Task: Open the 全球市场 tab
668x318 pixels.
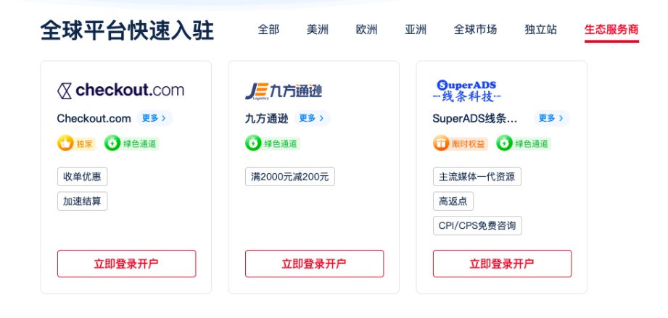Action: [476, 30]
